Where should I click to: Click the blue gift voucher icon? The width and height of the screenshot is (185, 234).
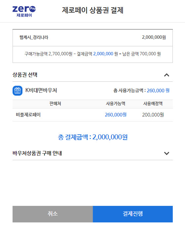click(x=18, y=91)
